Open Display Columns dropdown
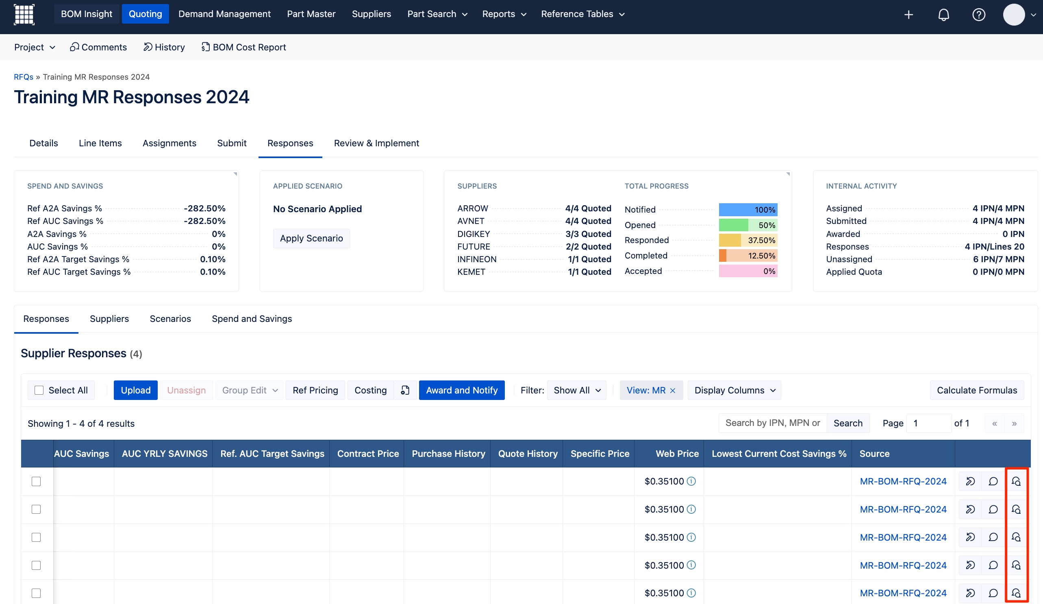 coord(734,390)
